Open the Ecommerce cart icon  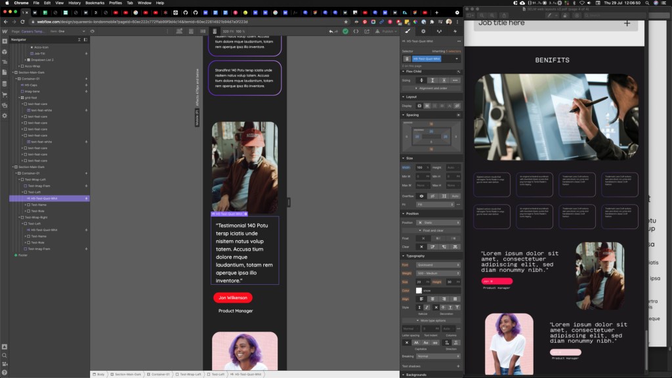[5, 94]
